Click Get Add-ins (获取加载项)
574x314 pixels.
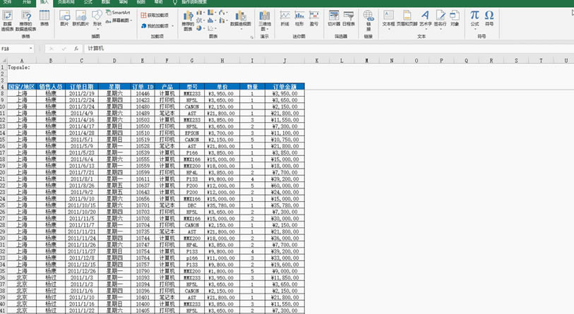pyautogui.click(x=155, y=15)
